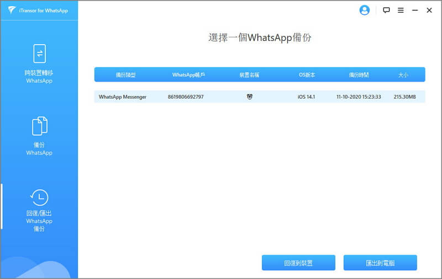
Task: Close the iTransor for WhatsApp window
Action: 429,10
